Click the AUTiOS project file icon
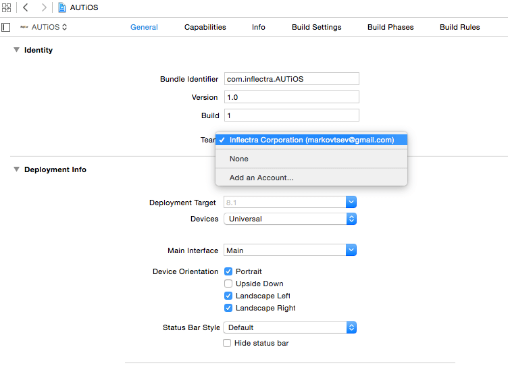This screenshot has width=508, height=374. [x=62, y=7]
